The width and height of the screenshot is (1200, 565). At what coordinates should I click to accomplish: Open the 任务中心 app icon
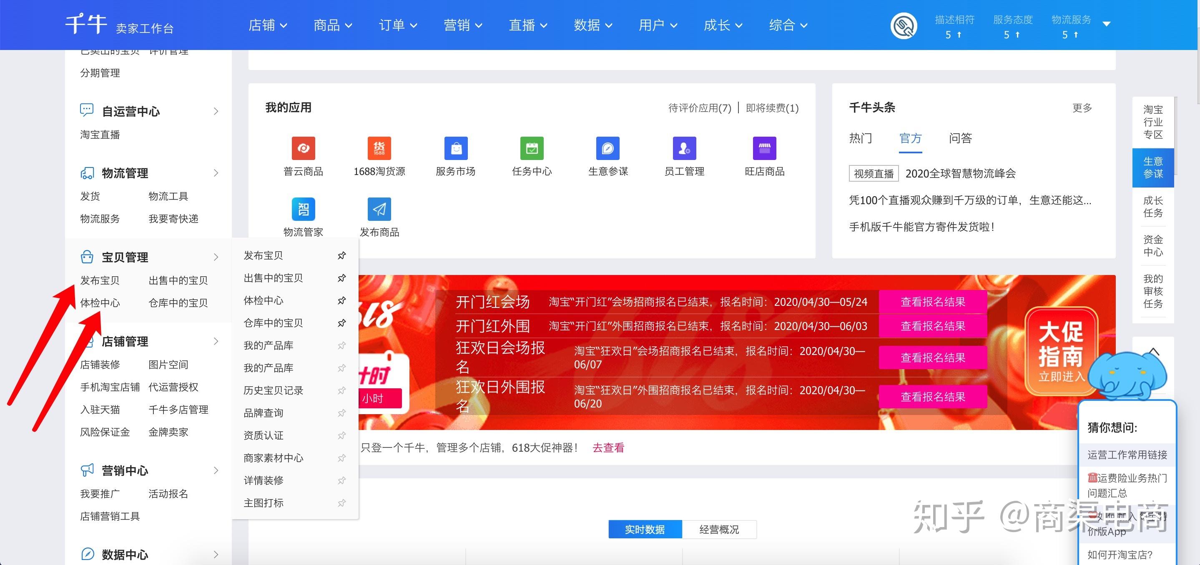tap(532, 148)
